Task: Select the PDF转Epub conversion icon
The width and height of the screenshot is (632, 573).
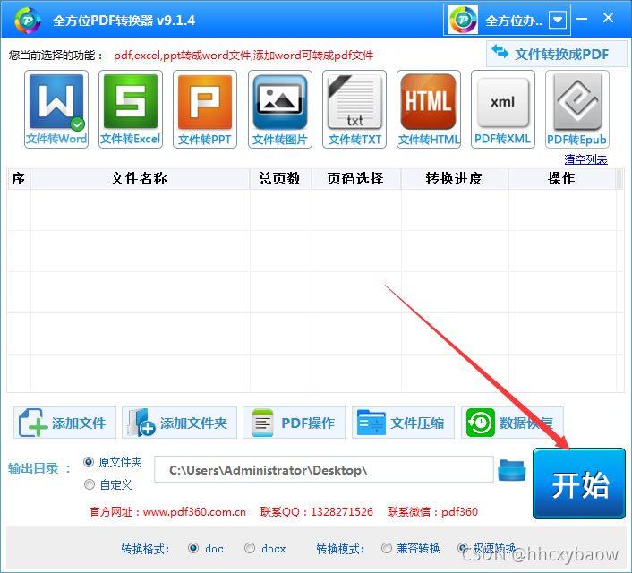Action: point(576,109)
